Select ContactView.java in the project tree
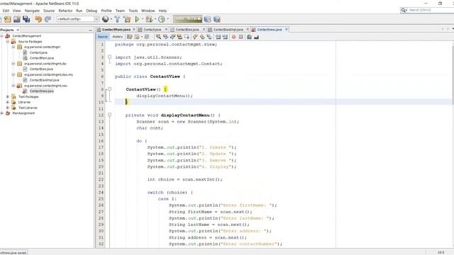 pos(41,91)
